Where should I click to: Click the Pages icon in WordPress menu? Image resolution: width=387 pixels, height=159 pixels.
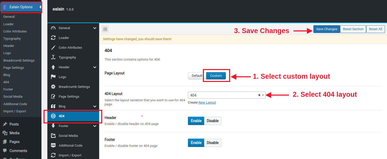(x=5, y=142)
